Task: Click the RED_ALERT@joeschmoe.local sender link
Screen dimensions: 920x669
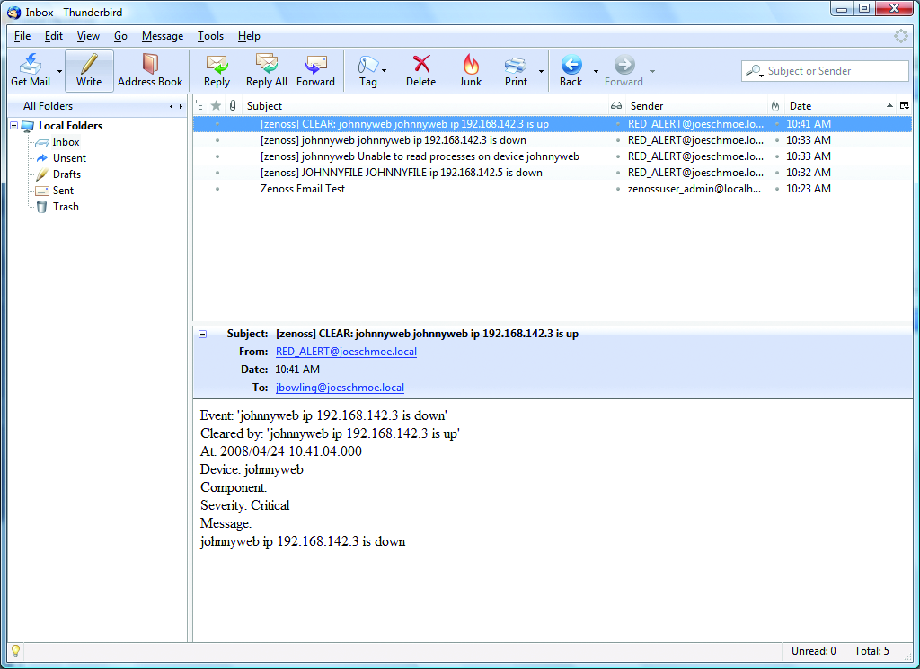Action: pos(346,352)
